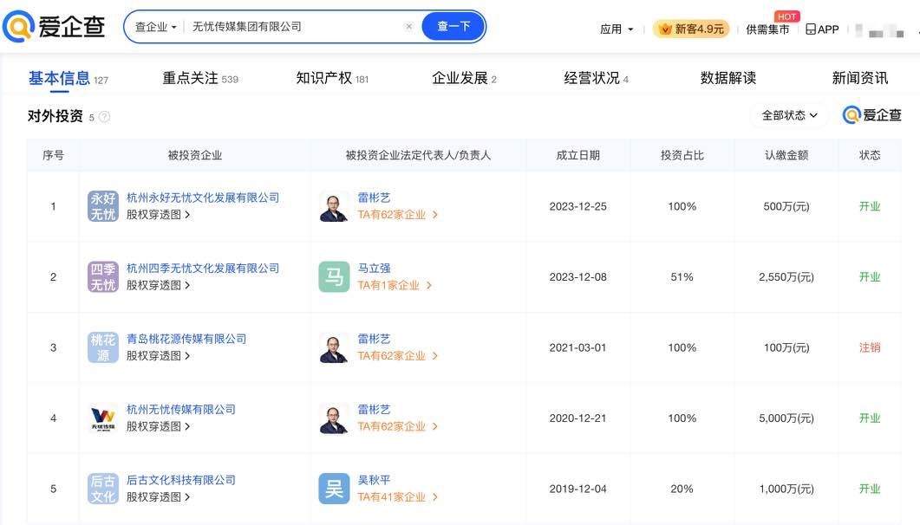The height and width of the screenshot is (525, 920).
Task: Switch to the 重点关注 tab
Action: coord(200,78)
